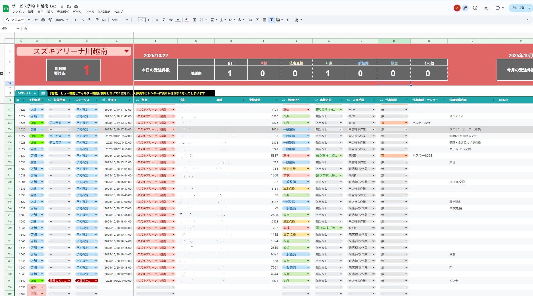Toggle italic formatting
Image resolution: width=533 pixels, height=296 pixels.
pyautogui.click(x=164, y=20)
